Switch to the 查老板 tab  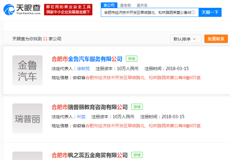coord(125,5)
